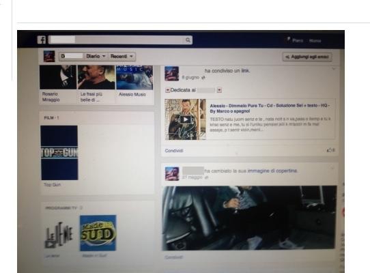Click the small profile picture in toolbar
The image size is (370, 273).
point(49,56)
